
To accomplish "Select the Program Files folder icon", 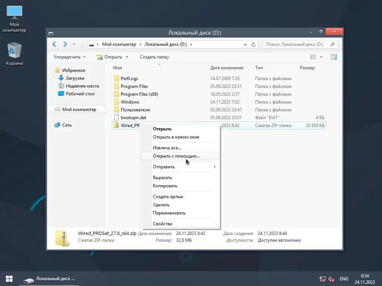I will [116, 86].
